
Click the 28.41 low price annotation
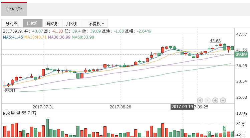10,90
